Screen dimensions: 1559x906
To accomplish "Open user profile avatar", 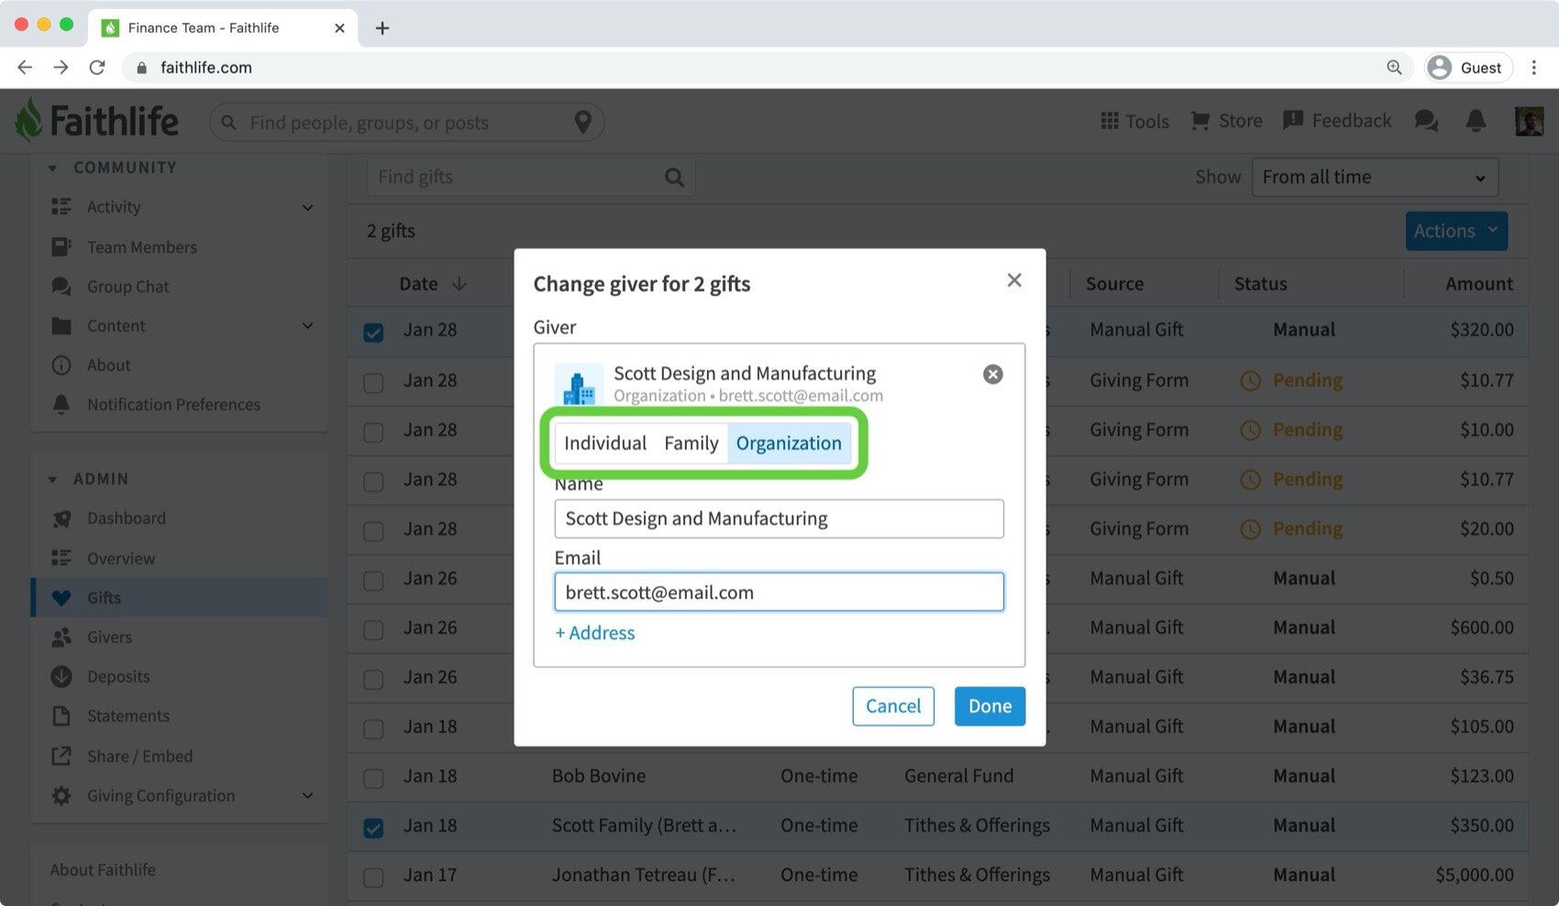I will point(1529,121).
